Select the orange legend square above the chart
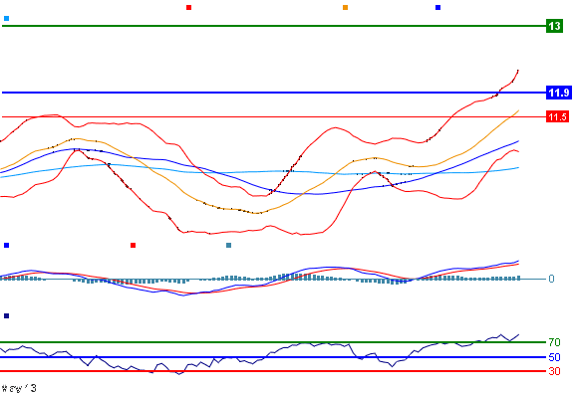Screen dimensions: 575x393 point(345,7)
